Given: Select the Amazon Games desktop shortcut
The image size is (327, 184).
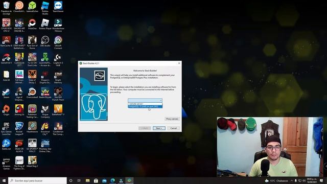Looking at the screenshot, I should (x=6, y=163).
